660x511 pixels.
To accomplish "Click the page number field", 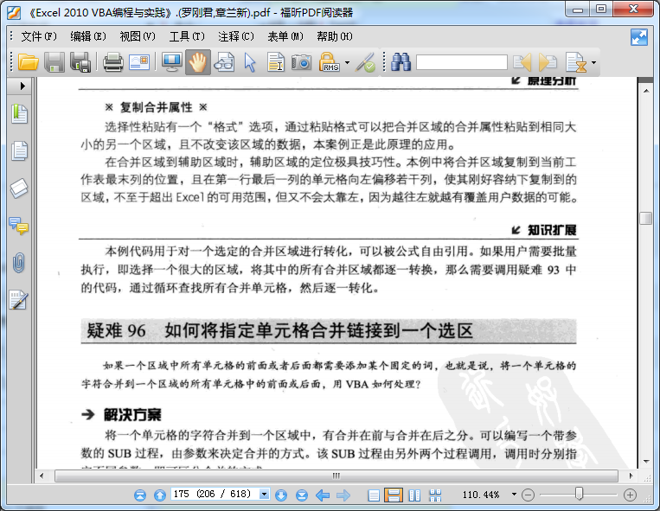I will (215, 495).
